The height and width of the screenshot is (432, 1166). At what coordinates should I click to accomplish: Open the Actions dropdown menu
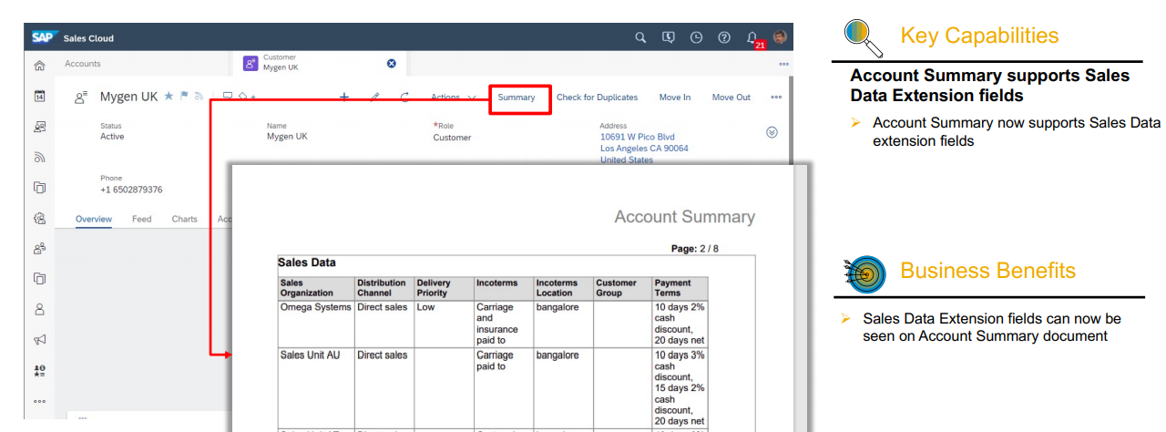[x=453, y=97]
